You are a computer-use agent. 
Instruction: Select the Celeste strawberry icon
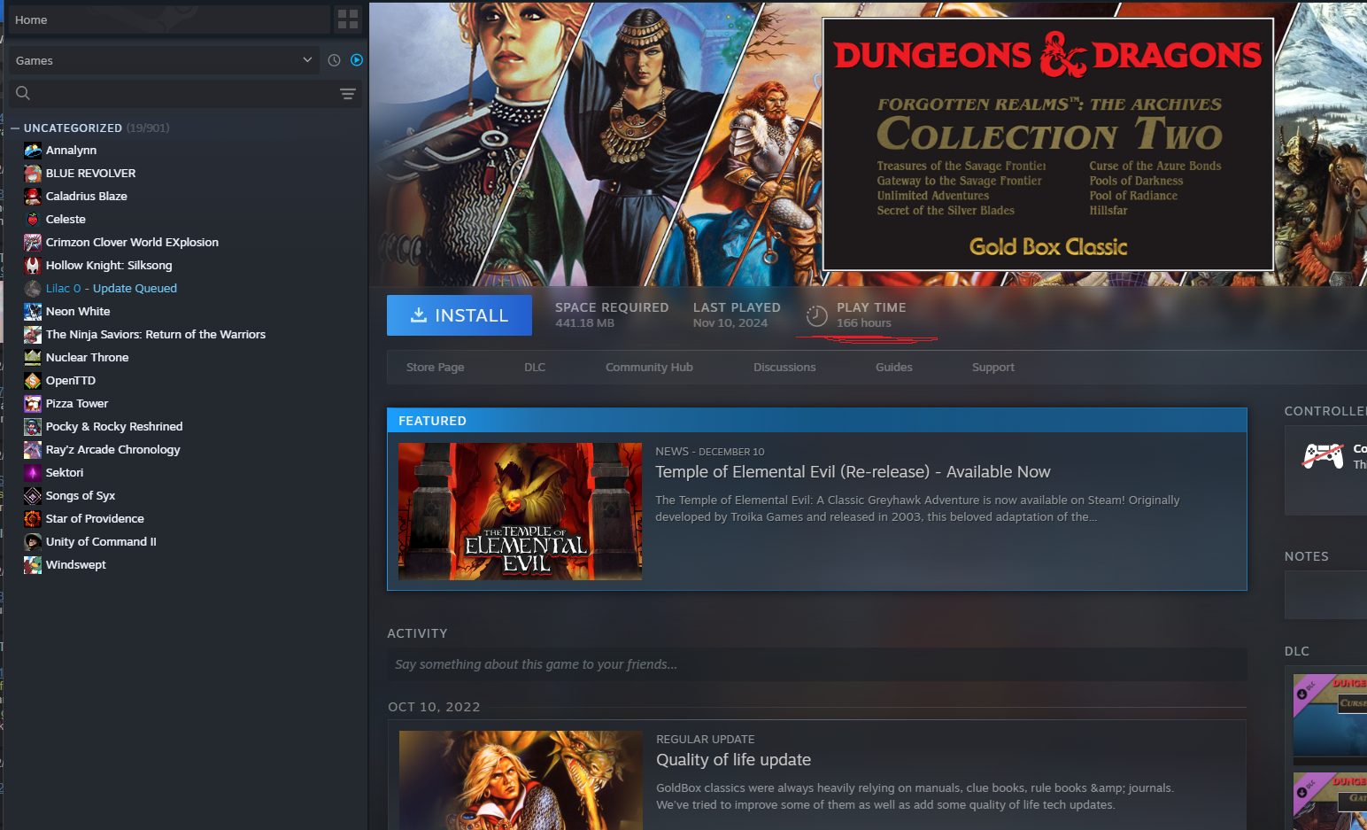[33, 220]
